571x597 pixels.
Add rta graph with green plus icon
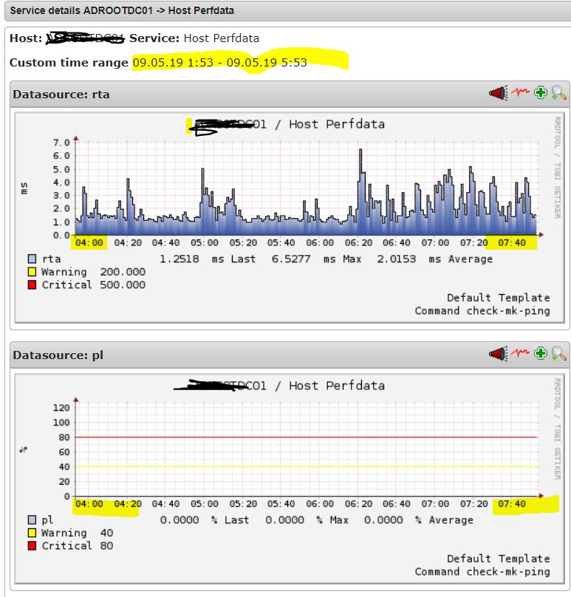541,93
